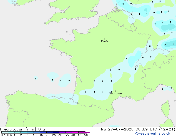This screenshot has height=136, width=176.
Task: Select the 30–35 mm purple legend swatch
Action: tap(62, 132)
